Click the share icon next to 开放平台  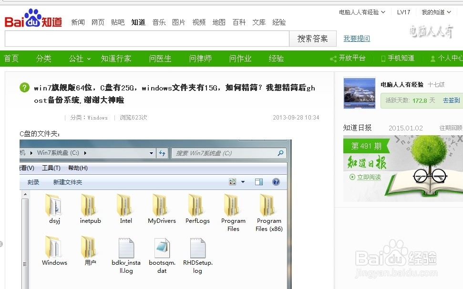334,58
